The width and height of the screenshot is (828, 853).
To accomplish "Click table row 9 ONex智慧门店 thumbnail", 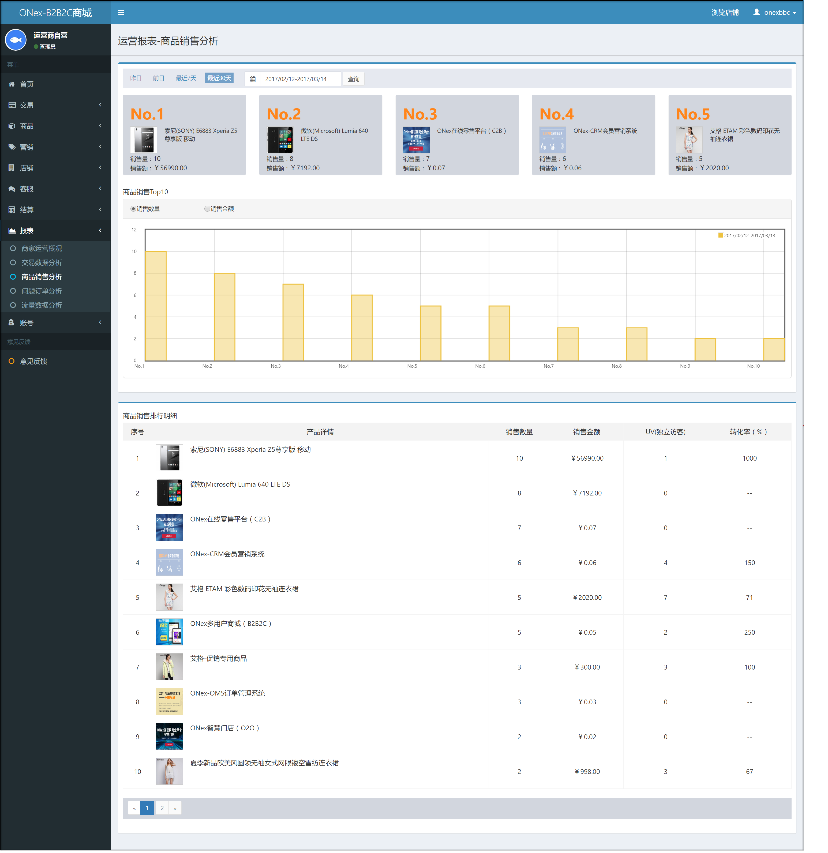I will coord(169,736).
